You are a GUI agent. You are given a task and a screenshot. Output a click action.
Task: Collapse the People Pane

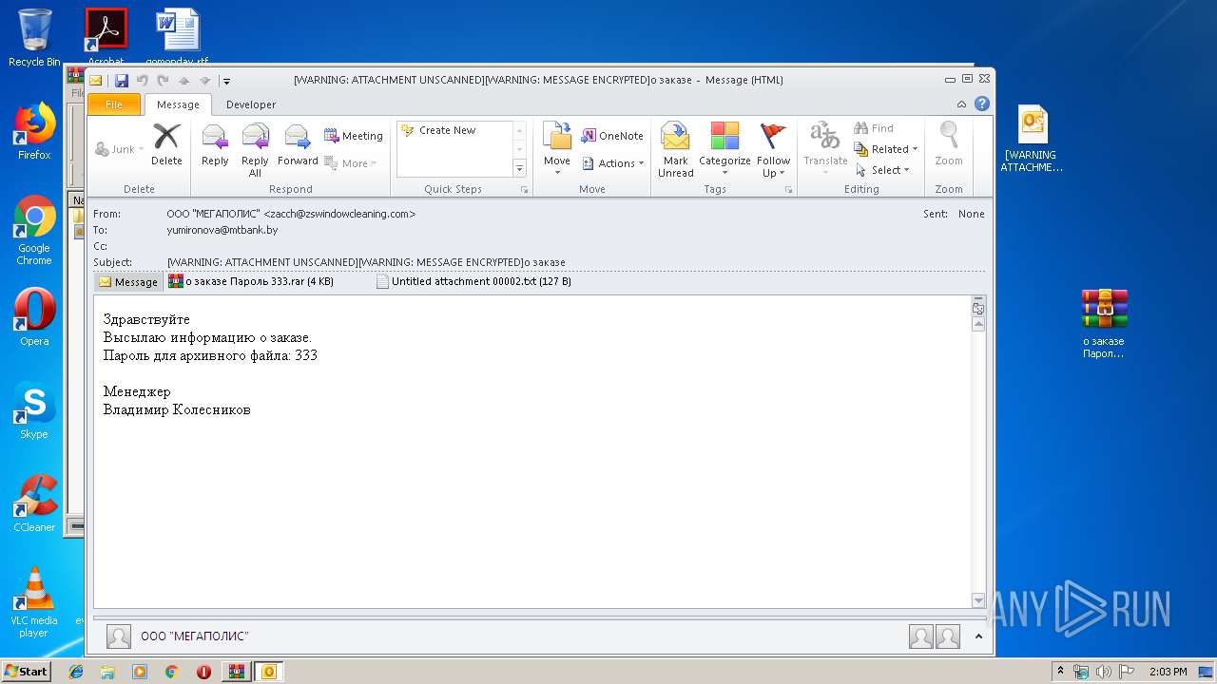pyautogui.click(x=978, y=636)
